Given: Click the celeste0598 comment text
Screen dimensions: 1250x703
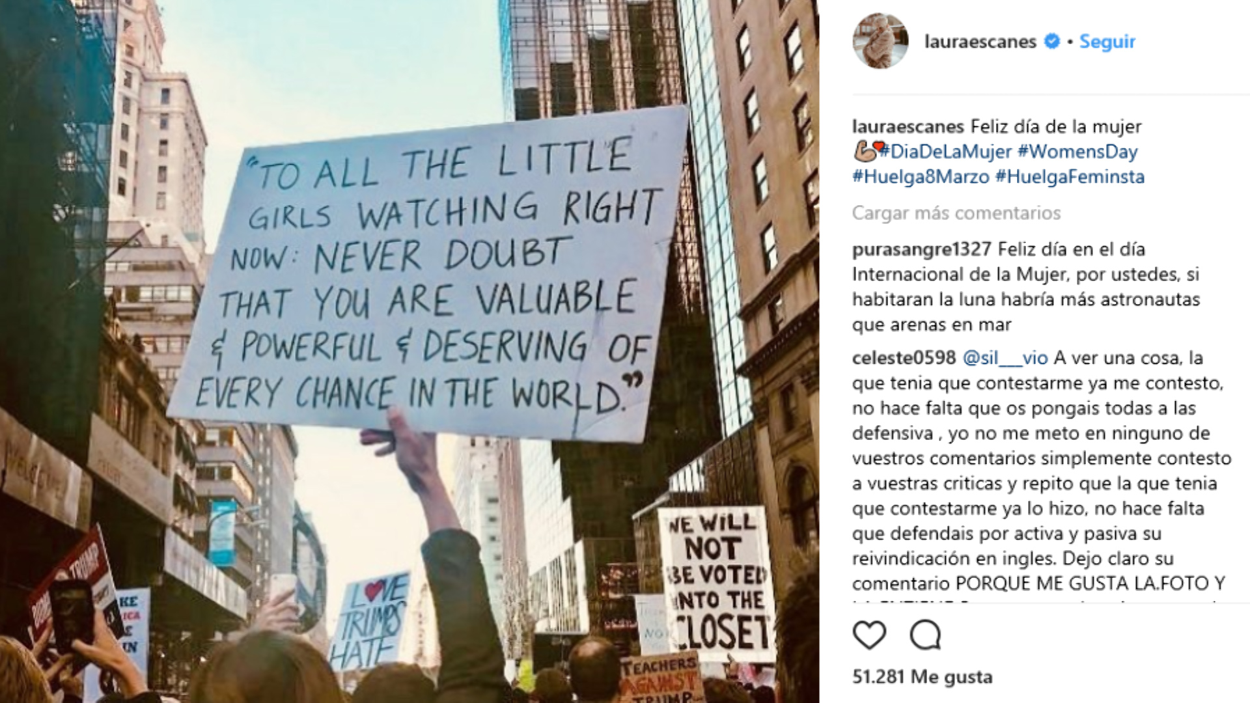Looking at the screenshot, I should pyautogui.click(x=1042, y=471).
